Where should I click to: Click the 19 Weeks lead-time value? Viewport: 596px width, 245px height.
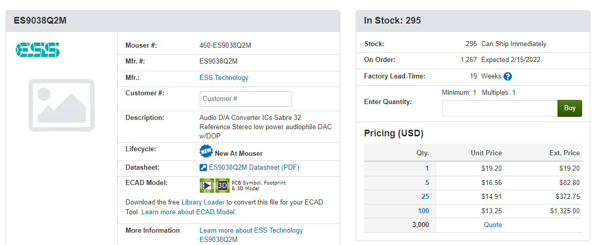tap(486, 76)
